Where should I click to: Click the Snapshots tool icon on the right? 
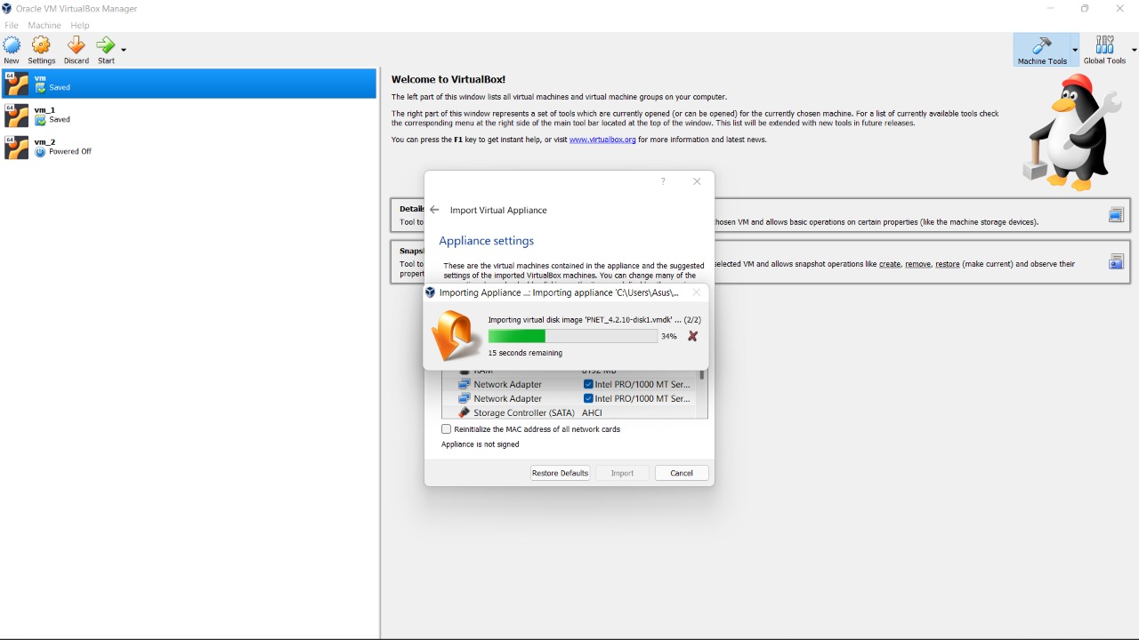pyautogui.click(x=1116, y=262)
